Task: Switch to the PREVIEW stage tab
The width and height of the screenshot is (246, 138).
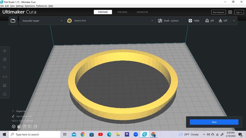Action: (122, 12)
